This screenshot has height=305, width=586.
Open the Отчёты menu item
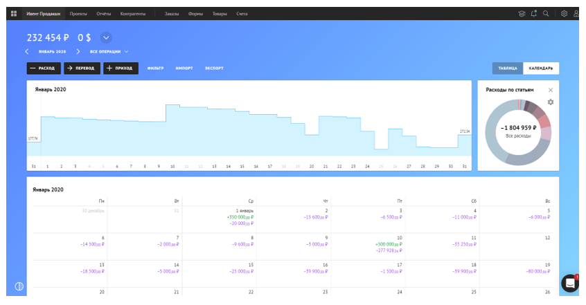(x=103, y=13)
